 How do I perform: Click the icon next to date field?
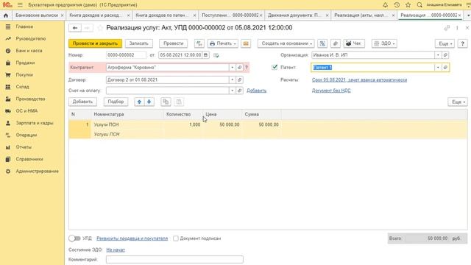pos(216,55)
